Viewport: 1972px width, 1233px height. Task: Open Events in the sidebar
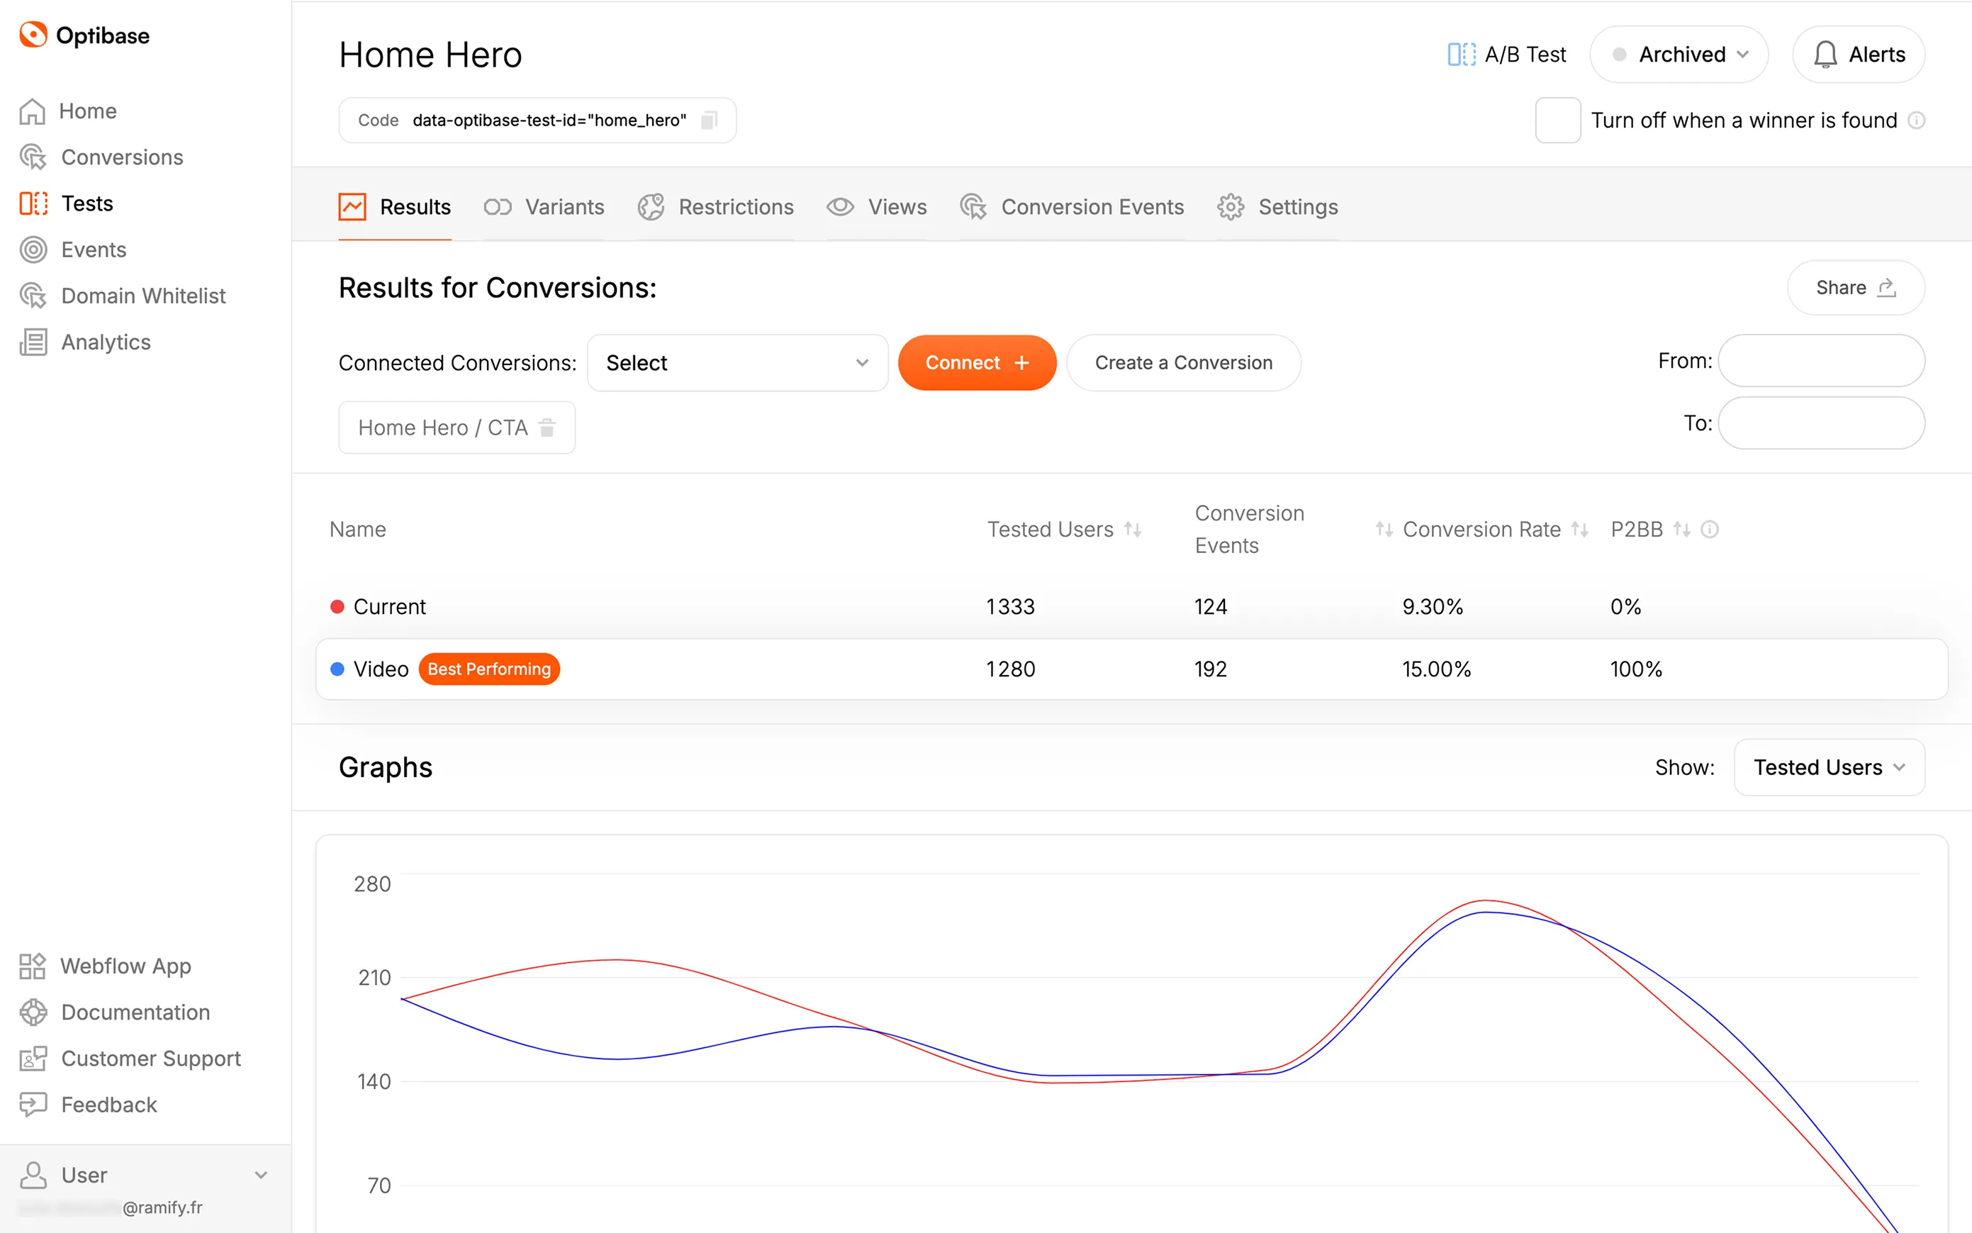pyautogui.click(x=74, y=250)
